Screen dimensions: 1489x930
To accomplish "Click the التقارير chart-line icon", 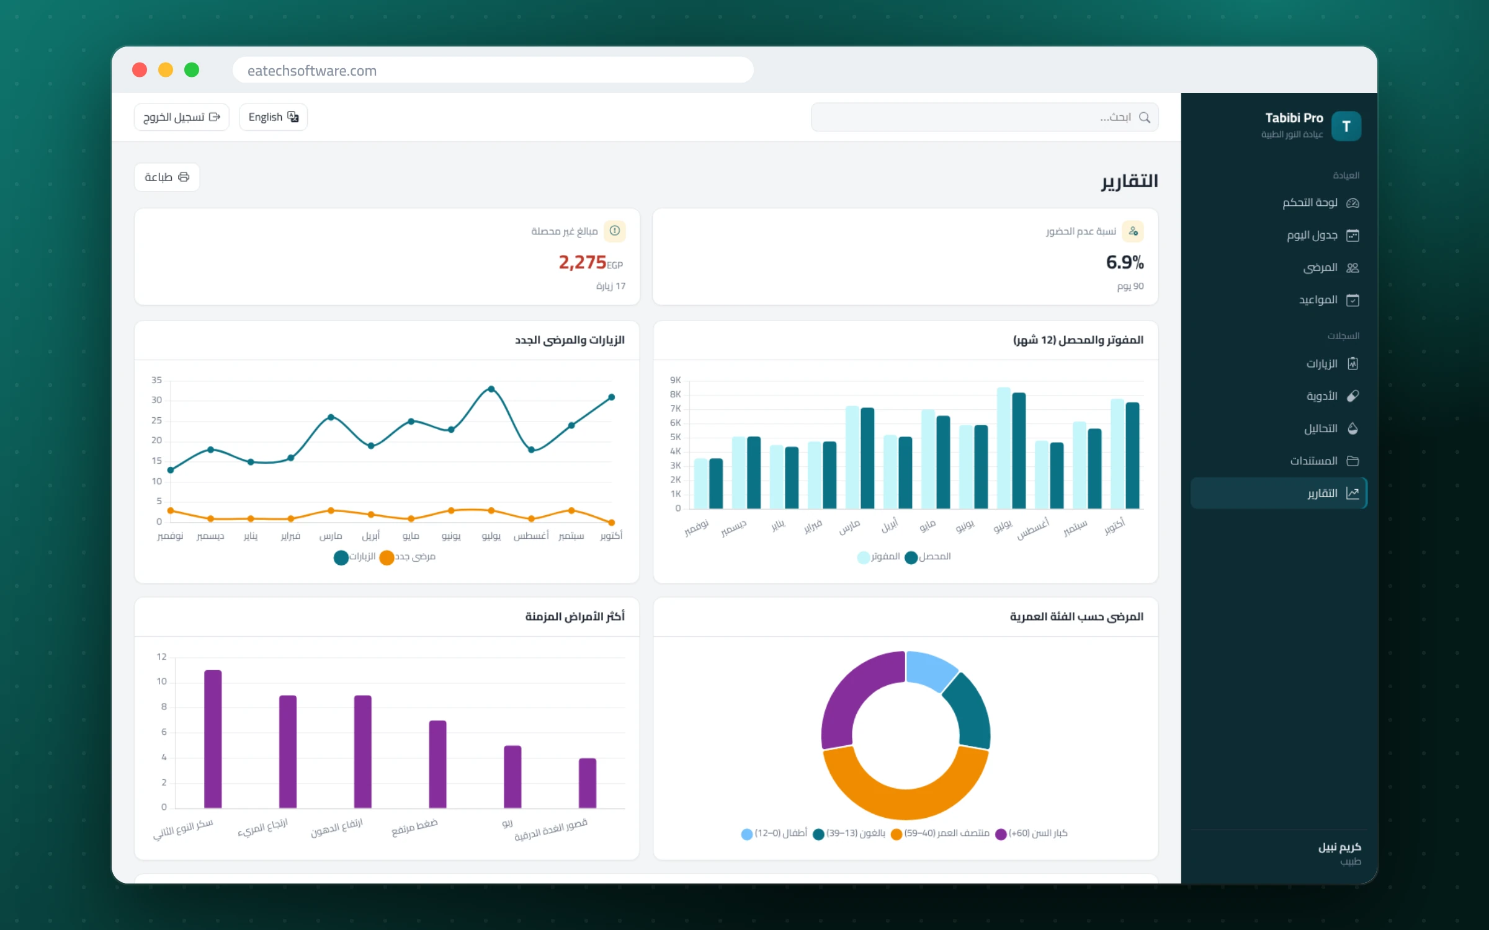I will [x=1353, y=494].
